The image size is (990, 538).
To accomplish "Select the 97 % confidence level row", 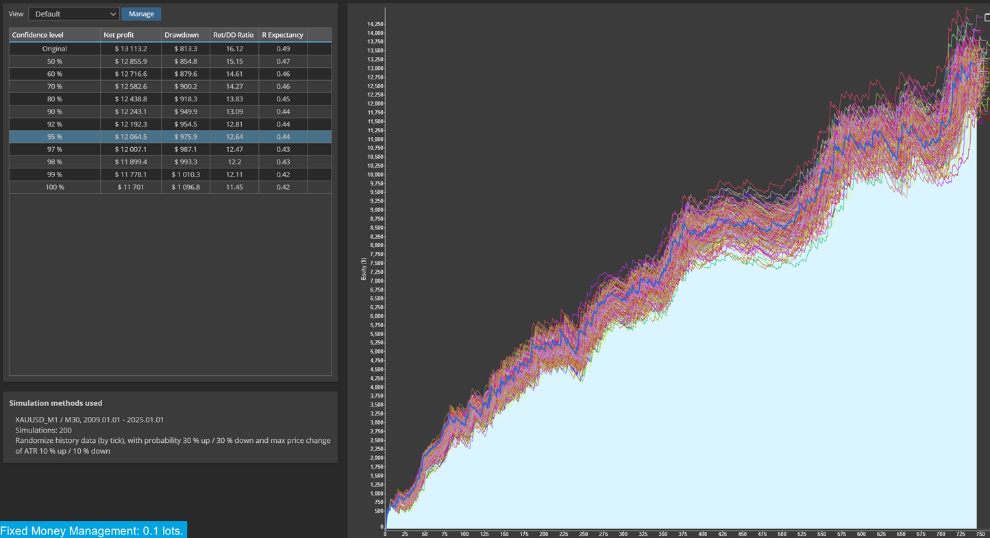I will (170, 149).
